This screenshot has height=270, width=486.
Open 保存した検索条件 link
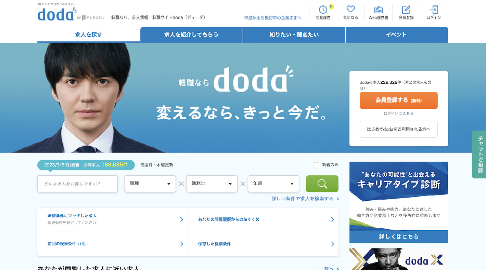(215, 244)
